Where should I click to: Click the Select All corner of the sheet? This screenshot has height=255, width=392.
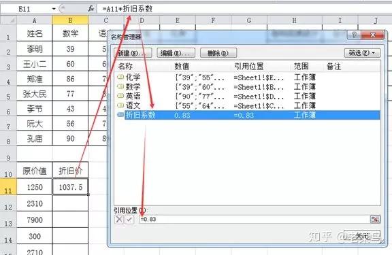(x=8, y=20)
